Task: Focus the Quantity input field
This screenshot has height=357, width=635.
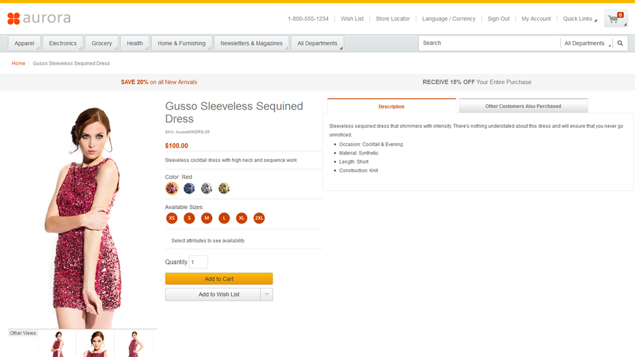Action: click(198, 262)
